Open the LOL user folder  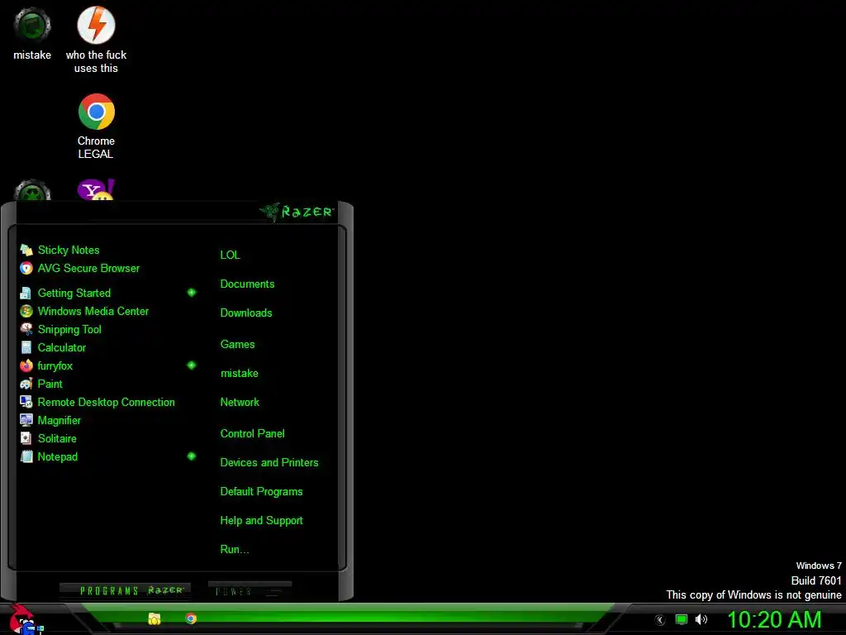point(231,255)
